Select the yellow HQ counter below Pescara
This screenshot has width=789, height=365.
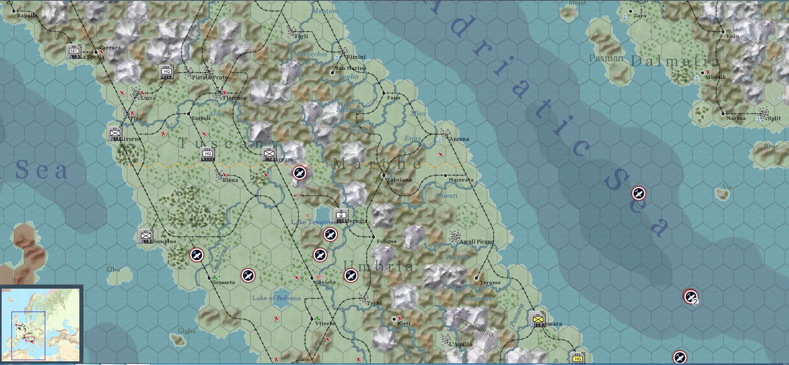(x=578, y=358)
